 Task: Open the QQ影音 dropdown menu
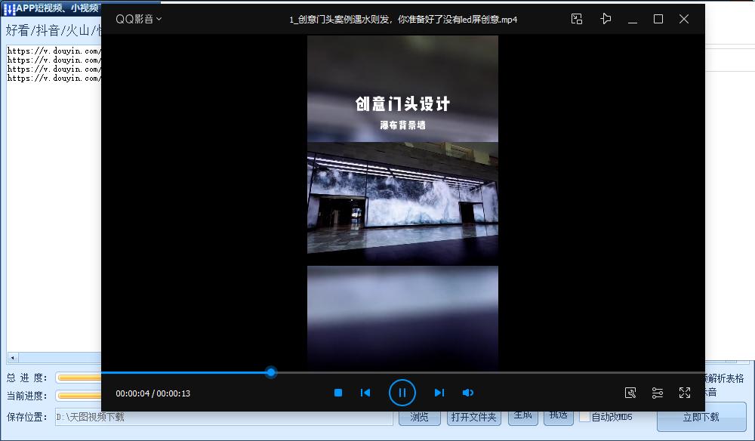point(137,19)
